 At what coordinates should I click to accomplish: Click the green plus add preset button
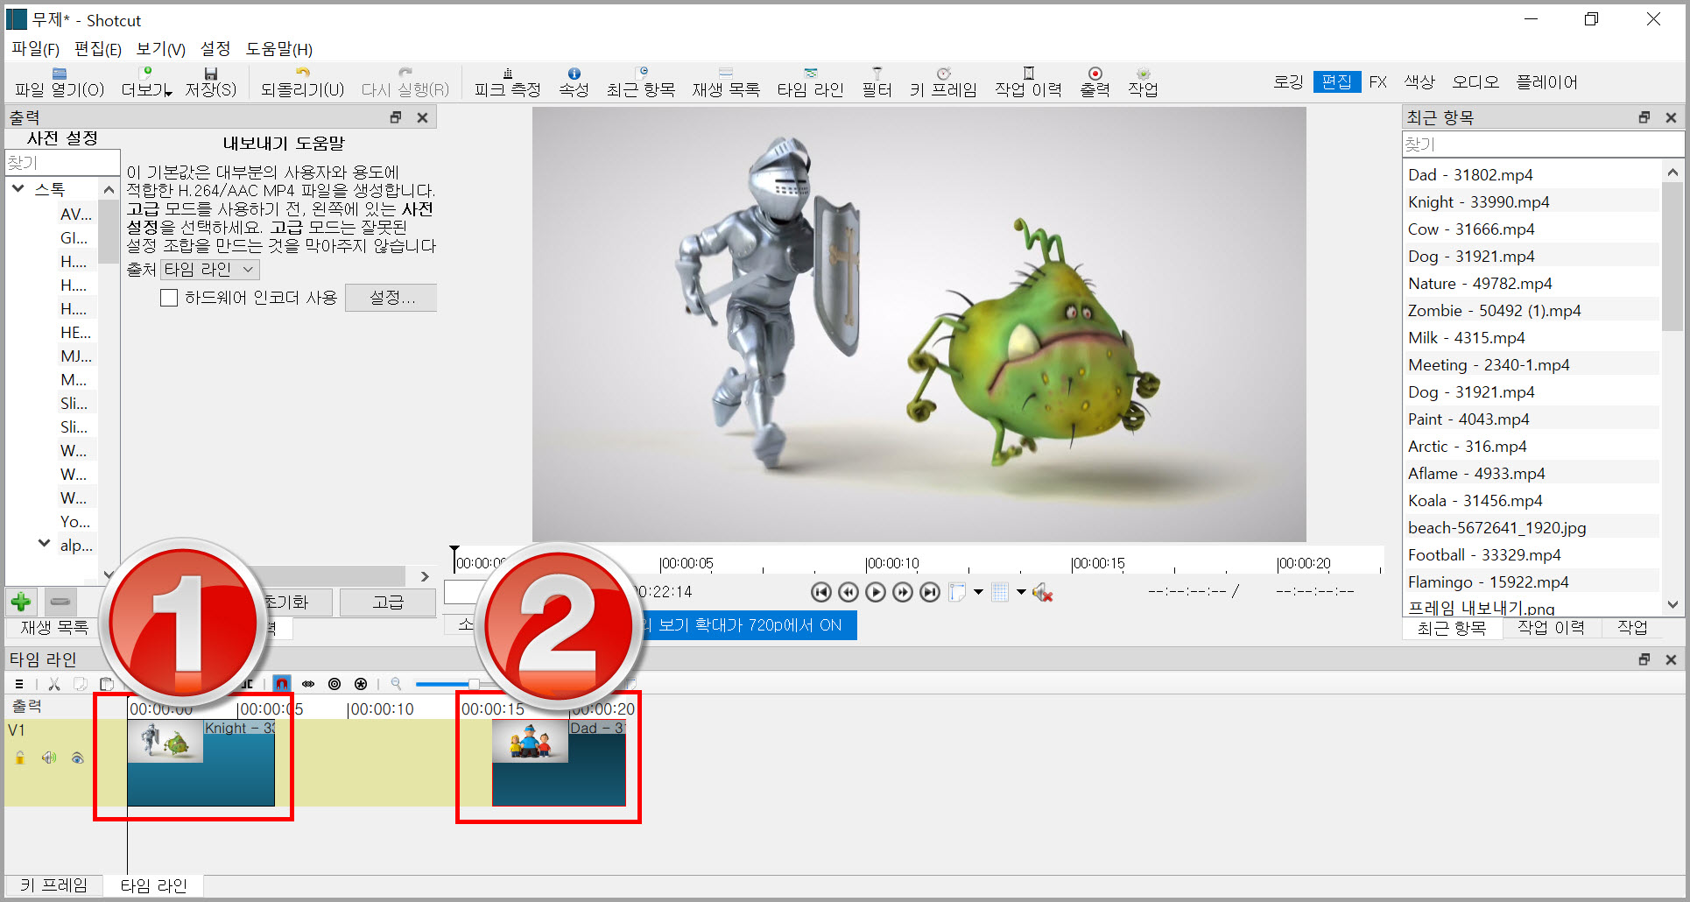[21, 602]
